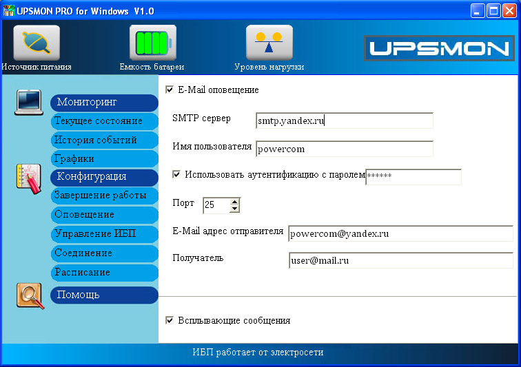Maximize the UPSMON PRO window
Image resolution: width=521 pixels, height=367 pixels.
[493, 11]
